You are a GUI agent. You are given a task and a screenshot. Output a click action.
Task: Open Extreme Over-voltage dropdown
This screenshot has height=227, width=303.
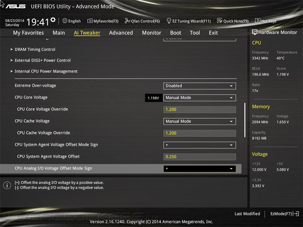200,86
